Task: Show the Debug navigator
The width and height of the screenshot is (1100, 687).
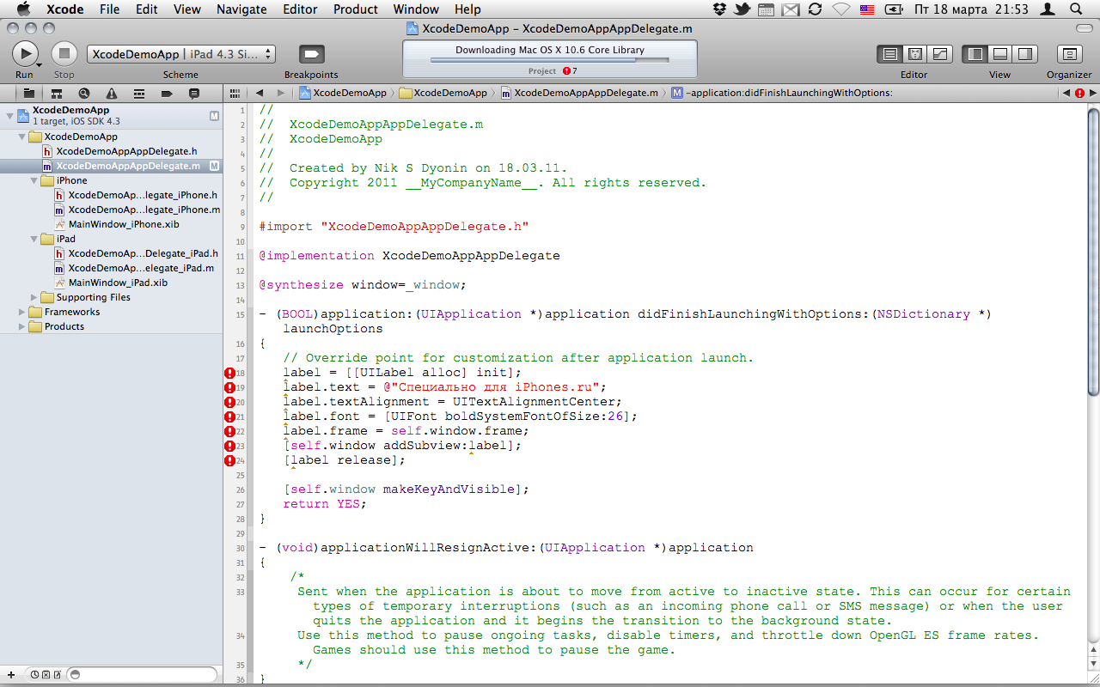Action: coord(139,93)
